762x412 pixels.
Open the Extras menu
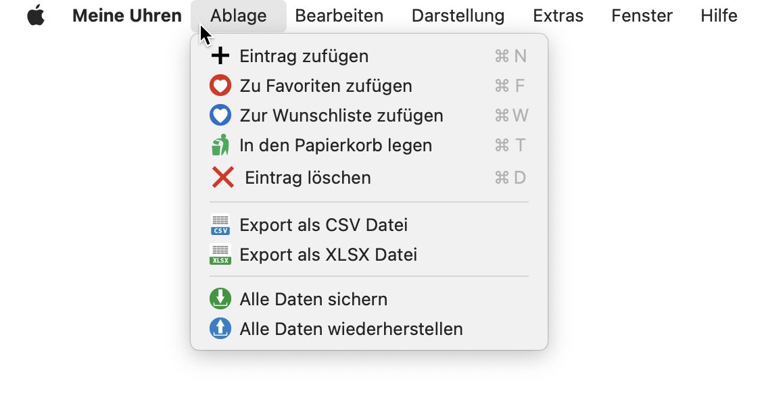(558, 16)
